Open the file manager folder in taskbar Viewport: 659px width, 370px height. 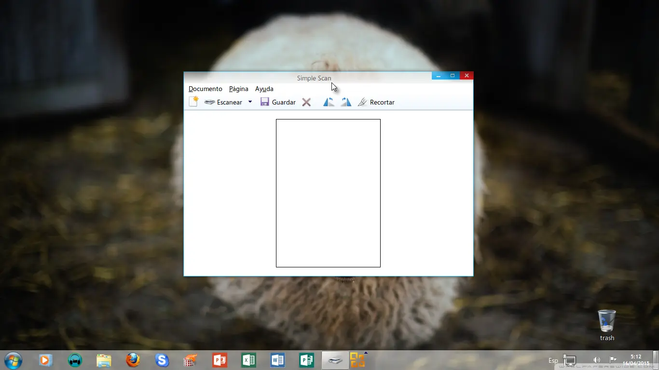point(104,360)
